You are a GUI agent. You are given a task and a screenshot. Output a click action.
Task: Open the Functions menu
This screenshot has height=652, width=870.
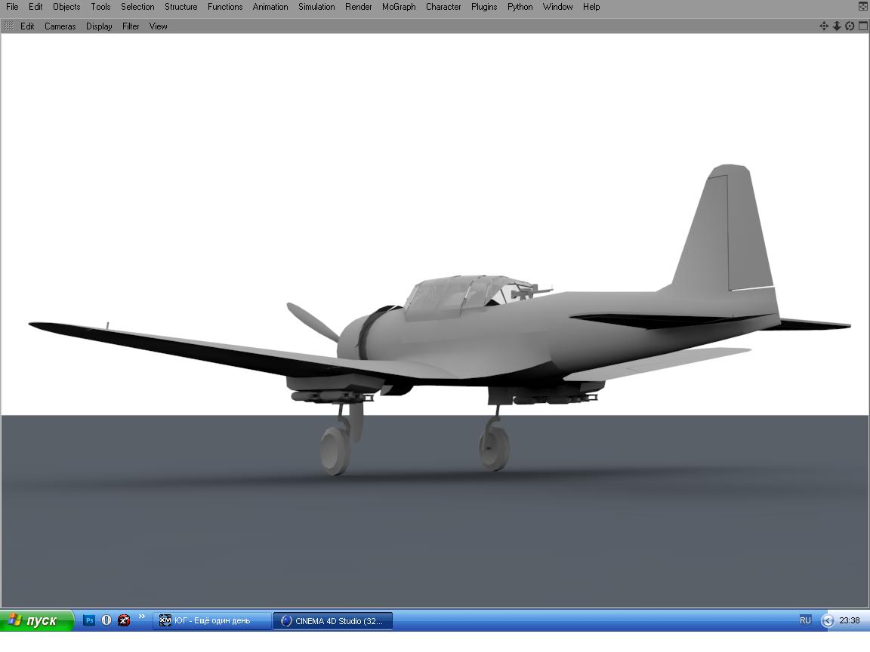coord(225,7)
